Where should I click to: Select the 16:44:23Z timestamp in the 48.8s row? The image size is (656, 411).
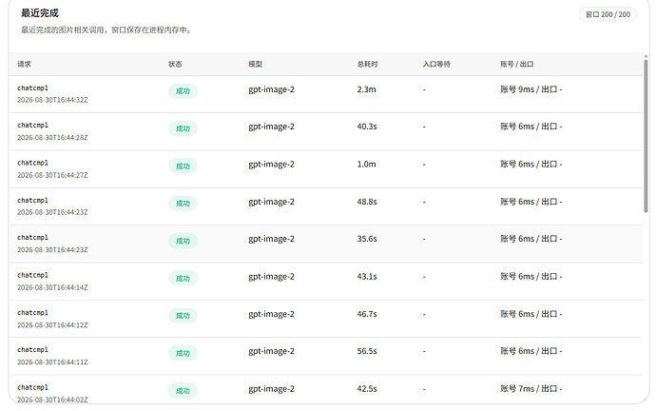52,212
